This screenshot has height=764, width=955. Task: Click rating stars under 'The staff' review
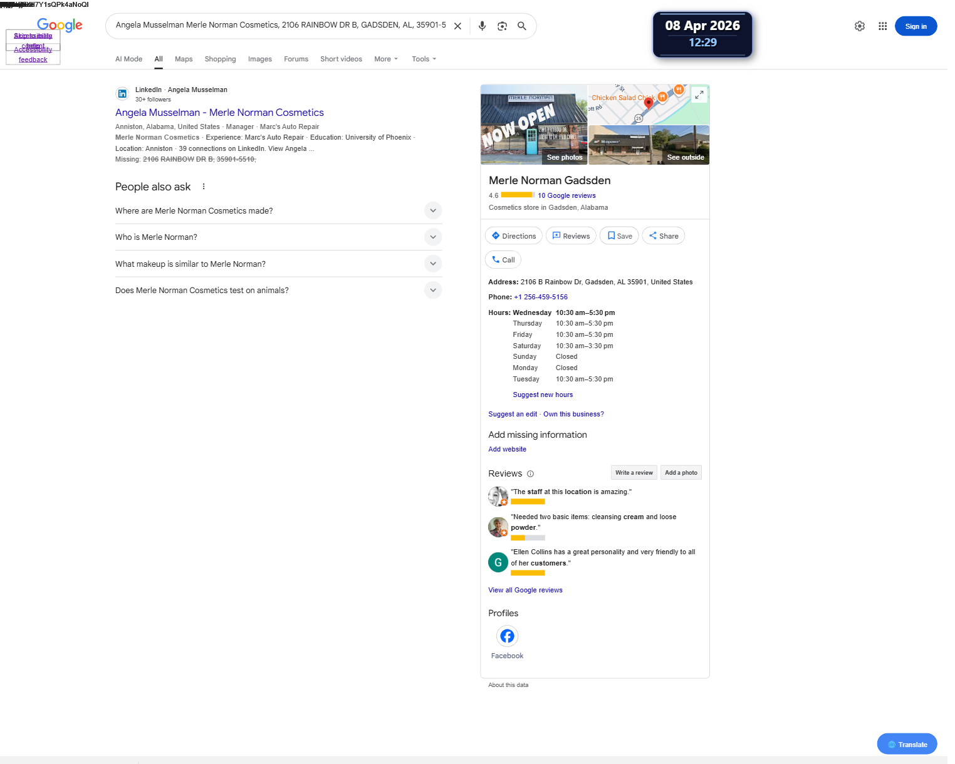(x=528, y=502)
